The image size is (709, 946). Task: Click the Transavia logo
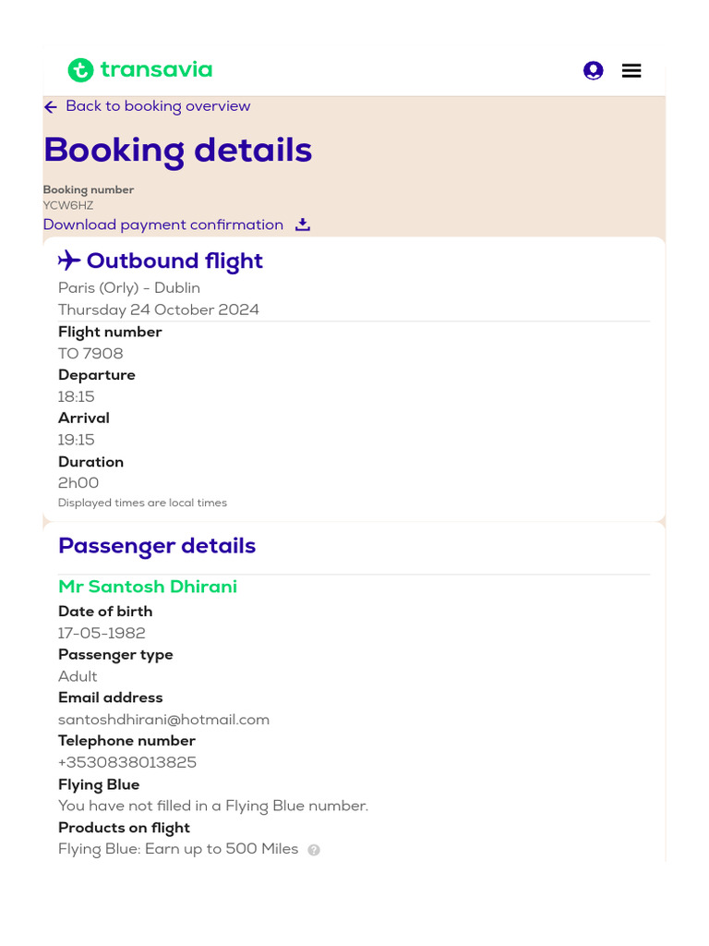pyautogui.click(x=140, y=70)
